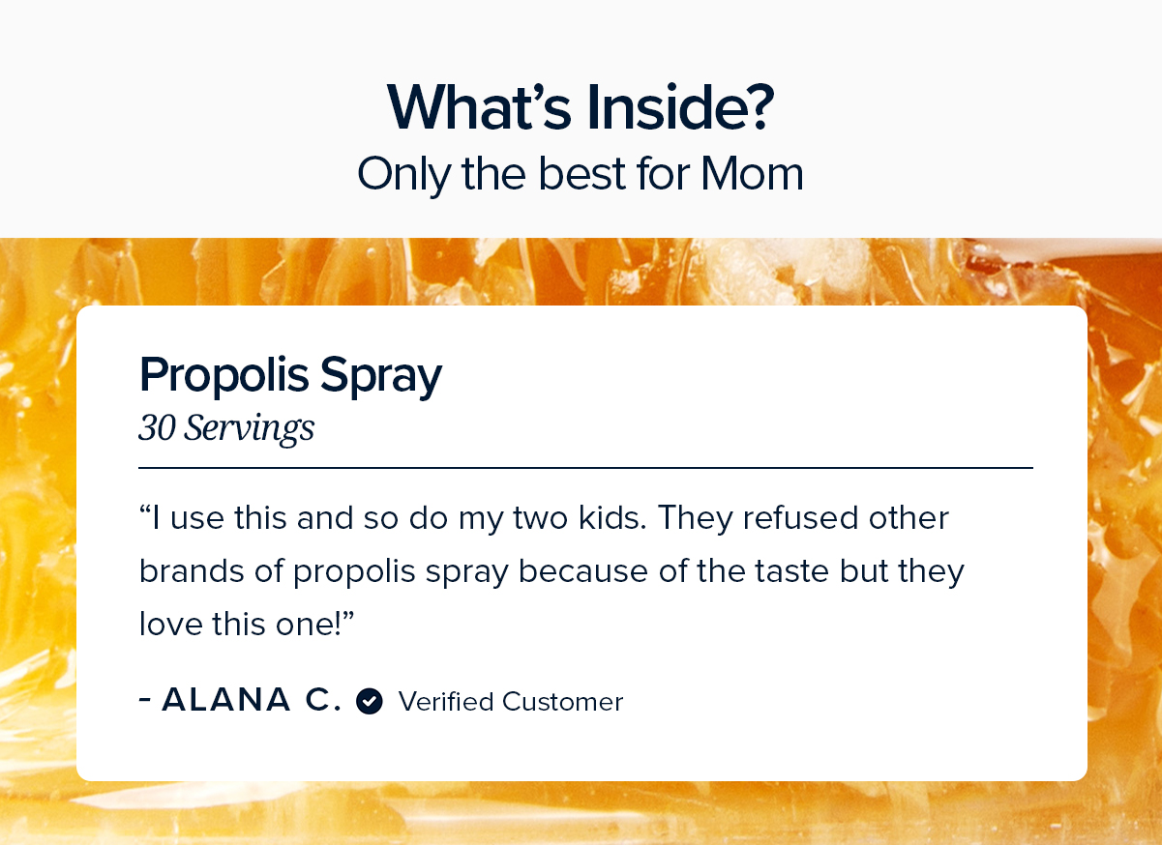The width and height of the screenshot is (1162, 845).
Task: Select the reviewer name ALANA C.
Action: 251,700
